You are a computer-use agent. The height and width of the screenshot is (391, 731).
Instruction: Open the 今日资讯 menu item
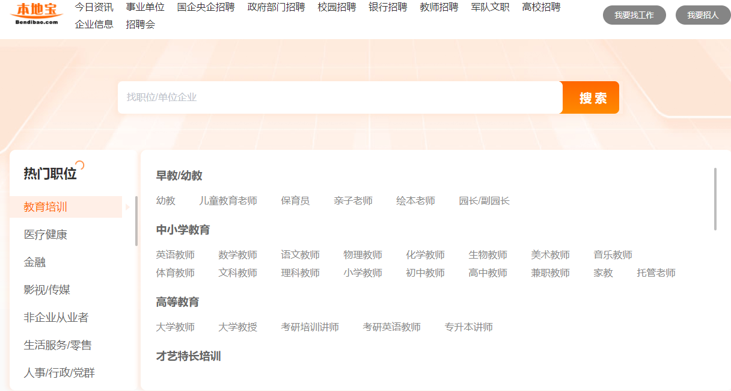pyautogui.click(x=93, y=8)
